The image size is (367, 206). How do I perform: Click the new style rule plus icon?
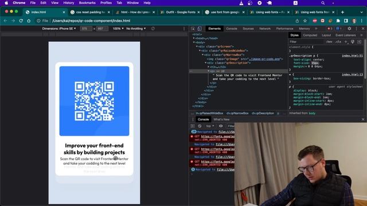pos(346,42)
